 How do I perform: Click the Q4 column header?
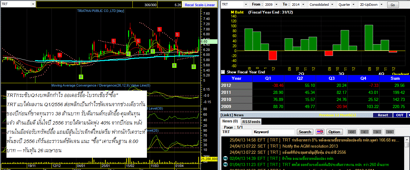(x=363, y=78)
